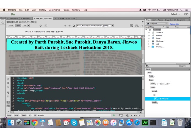Open the Bookmarks menu
The height and width of the screenshot is (136, 191).
54,10
